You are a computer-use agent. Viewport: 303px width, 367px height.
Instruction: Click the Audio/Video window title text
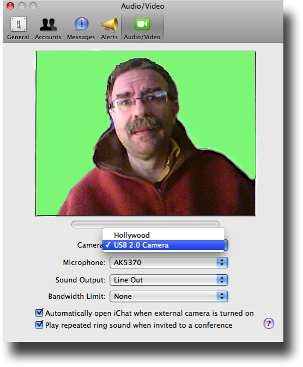(142, 7)
